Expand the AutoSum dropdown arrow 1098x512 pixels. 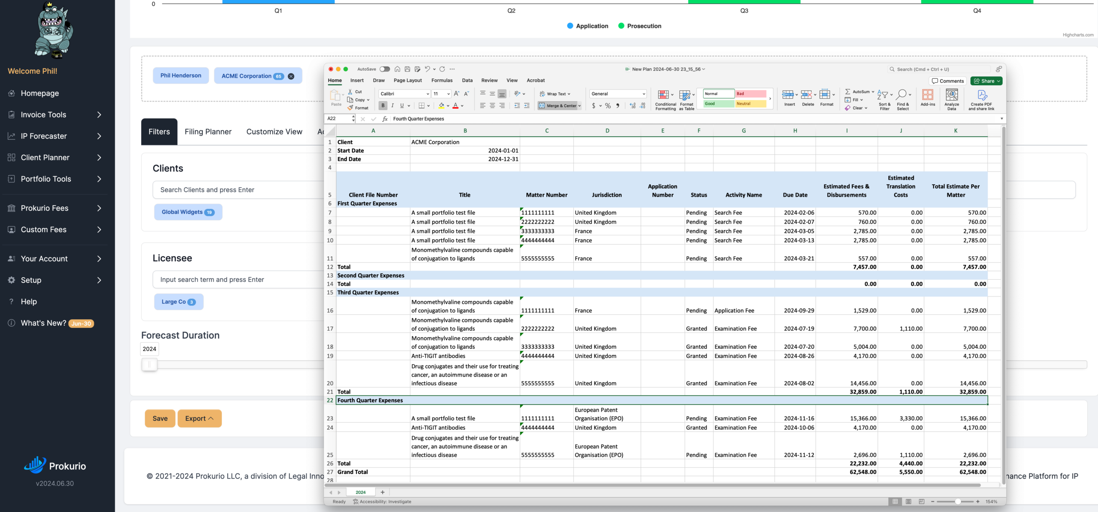[x=873, y=92]
